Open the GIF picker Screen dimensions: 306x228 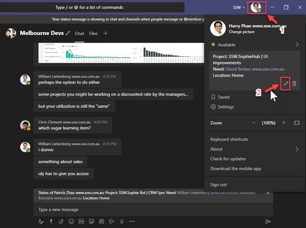81,221
